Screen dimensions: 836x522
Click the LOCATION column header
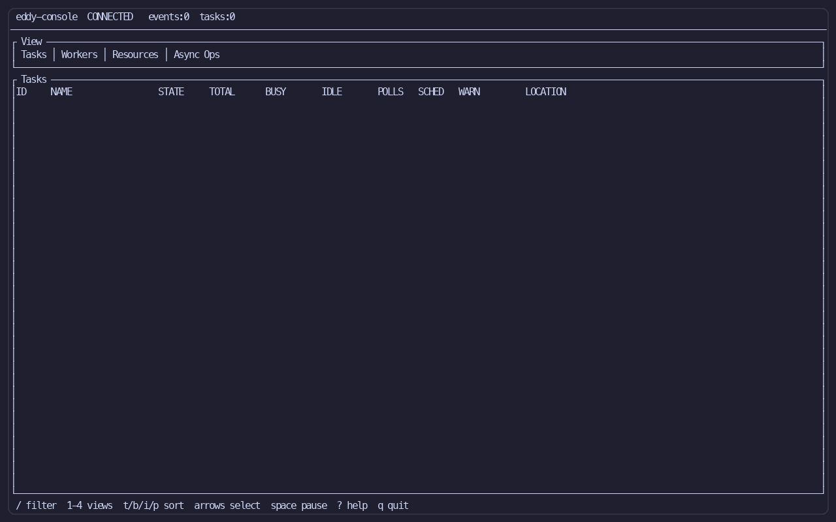(546, 92)
